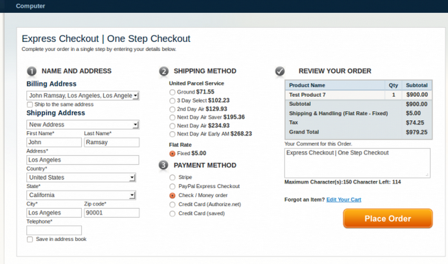Image resolution: width=448 pixels, height=264 pixels.
Task: Click the step 2 shipping badge icon
Action: point(164,71)
